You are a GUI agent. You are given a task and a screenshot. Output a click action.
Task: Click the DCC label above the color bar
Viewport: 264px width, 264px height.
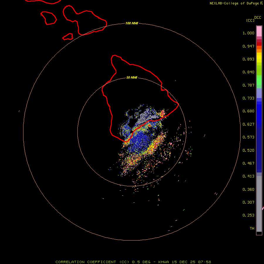pyautogui.click(x=258, y=18)
